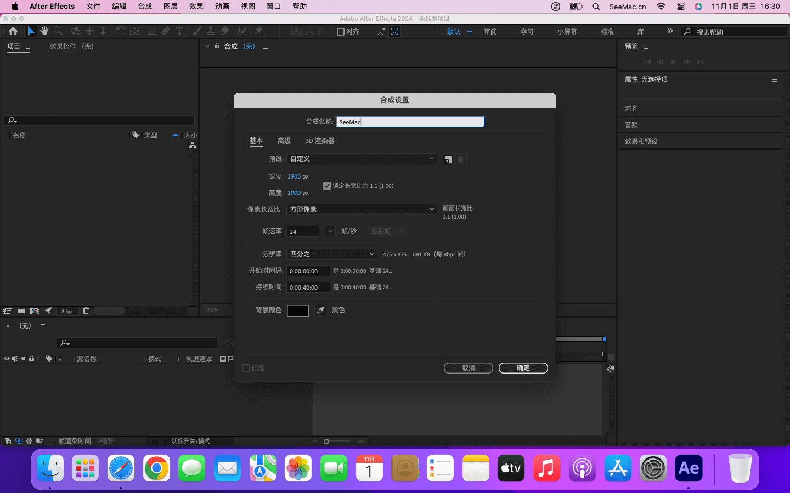The height and width of the screenshot is (493, 790).
Task: Click the delete preset trash icon
Action: 461,159
